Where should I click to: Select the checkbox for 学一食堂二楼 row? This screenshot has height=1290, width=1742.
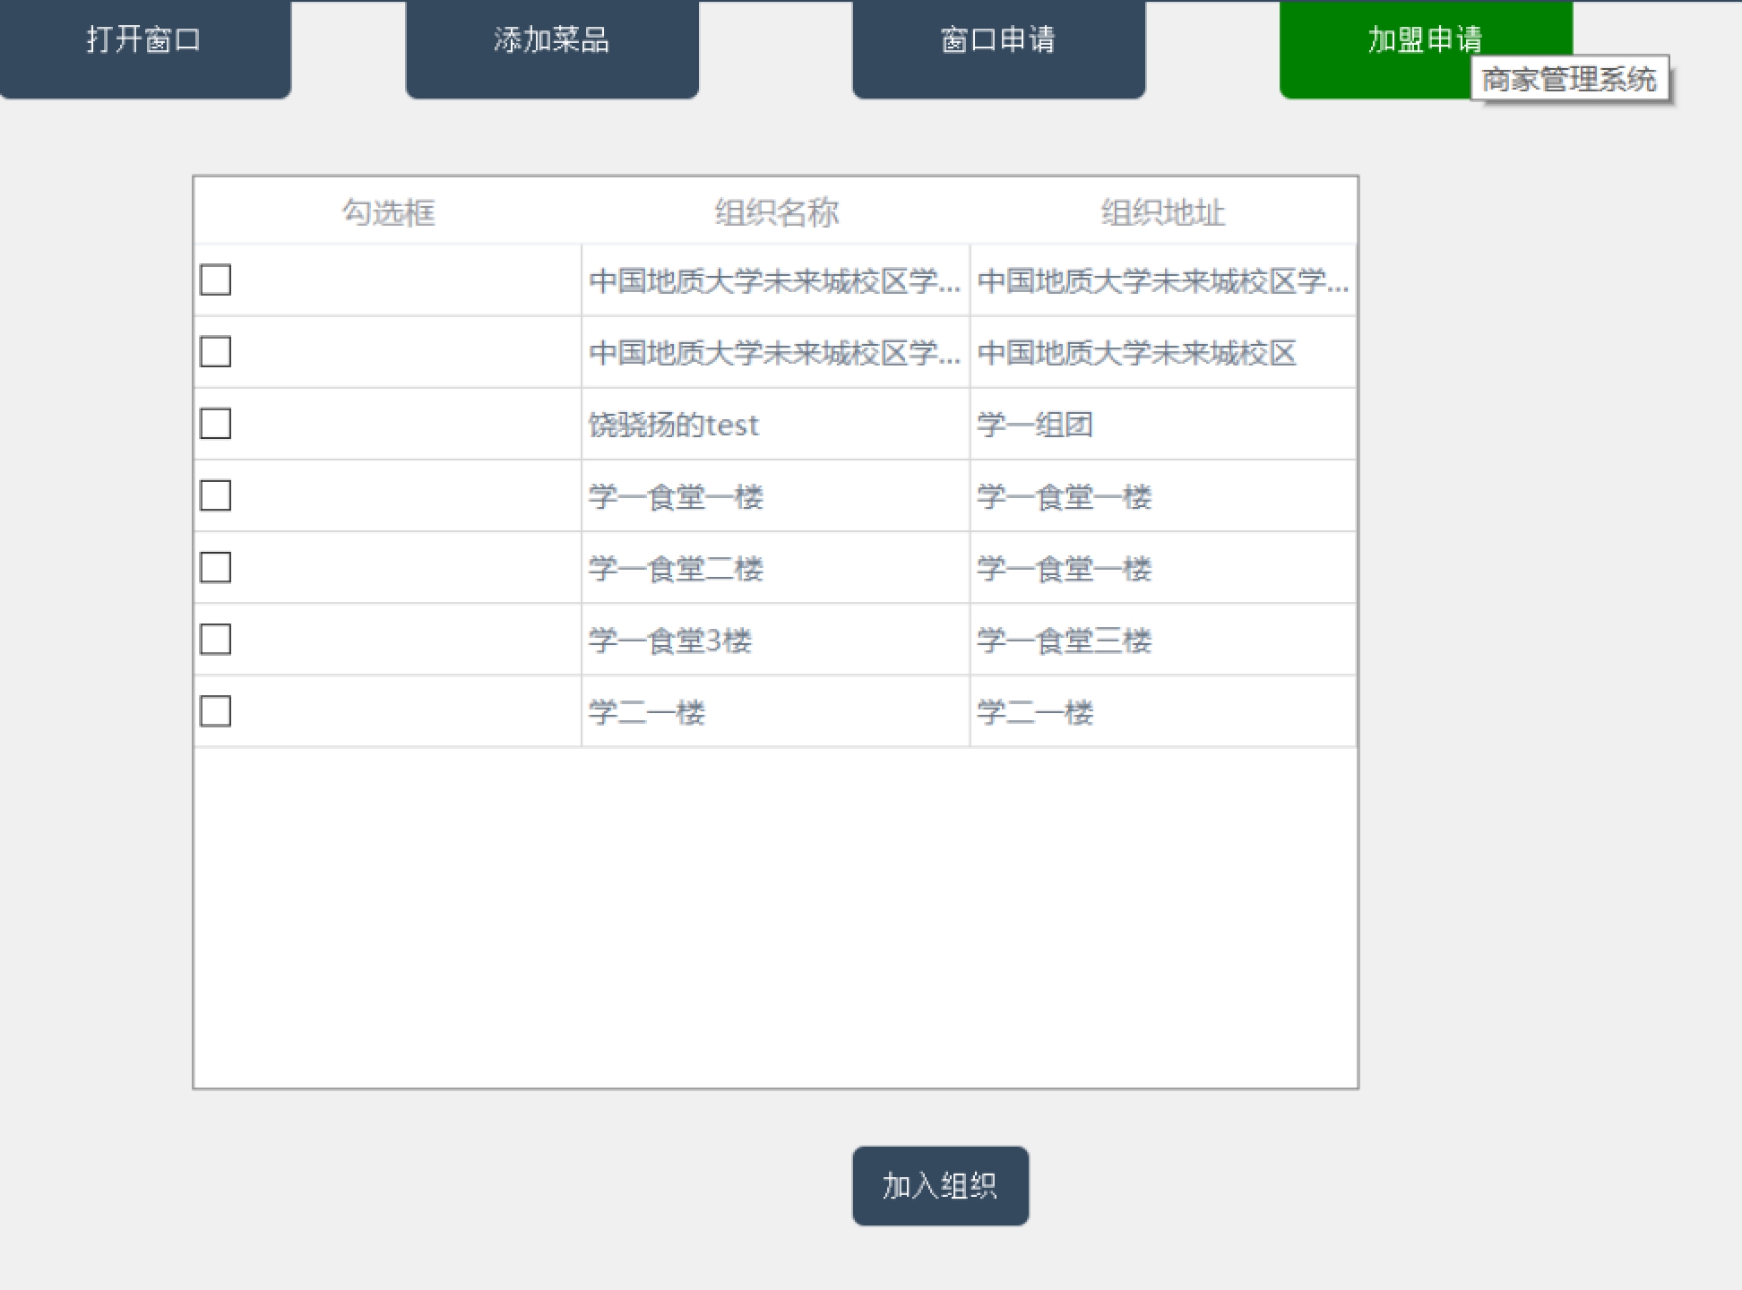[x=215, y=567]
